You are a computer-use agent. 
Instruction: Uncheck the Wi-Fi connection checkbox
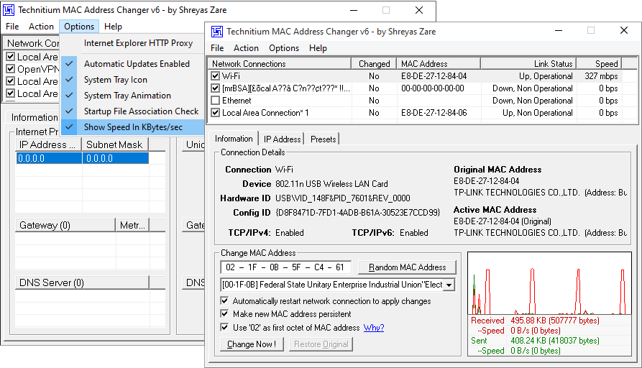point(216,76)
